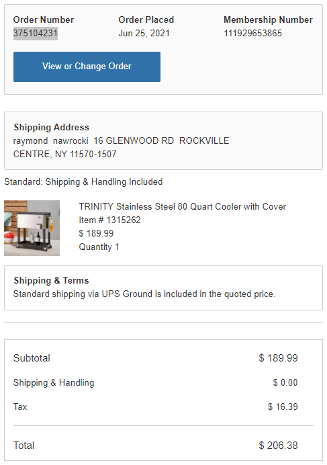
Task: Click the TRINITY Stainless Steel Cooler title
Action: [x=183, y=206]
